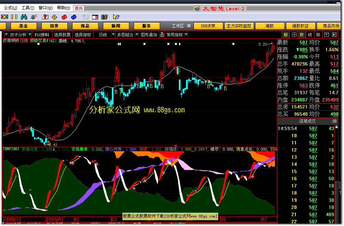Click the 2009/01 date marker on timeline
The width and height of the screenshot is (344, 226).
click(x=55, y=219)
